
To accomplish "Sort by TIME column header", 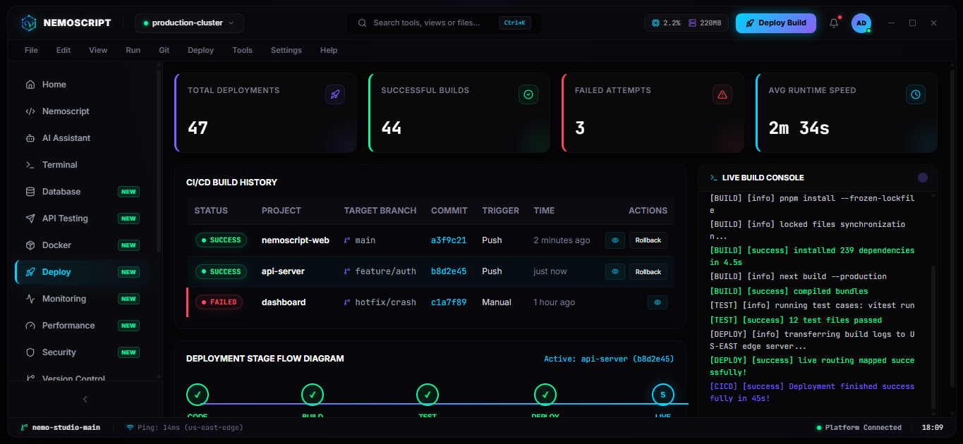I will click(544, 211).
